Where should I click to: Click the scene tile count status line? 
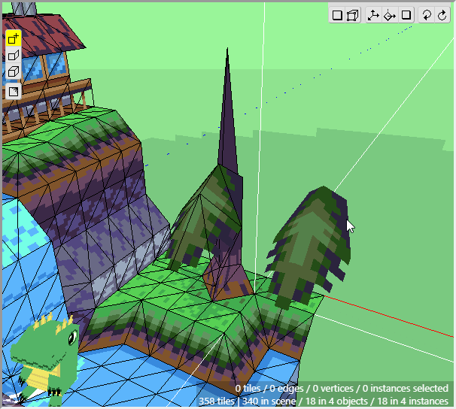click(x=324, y=401)
